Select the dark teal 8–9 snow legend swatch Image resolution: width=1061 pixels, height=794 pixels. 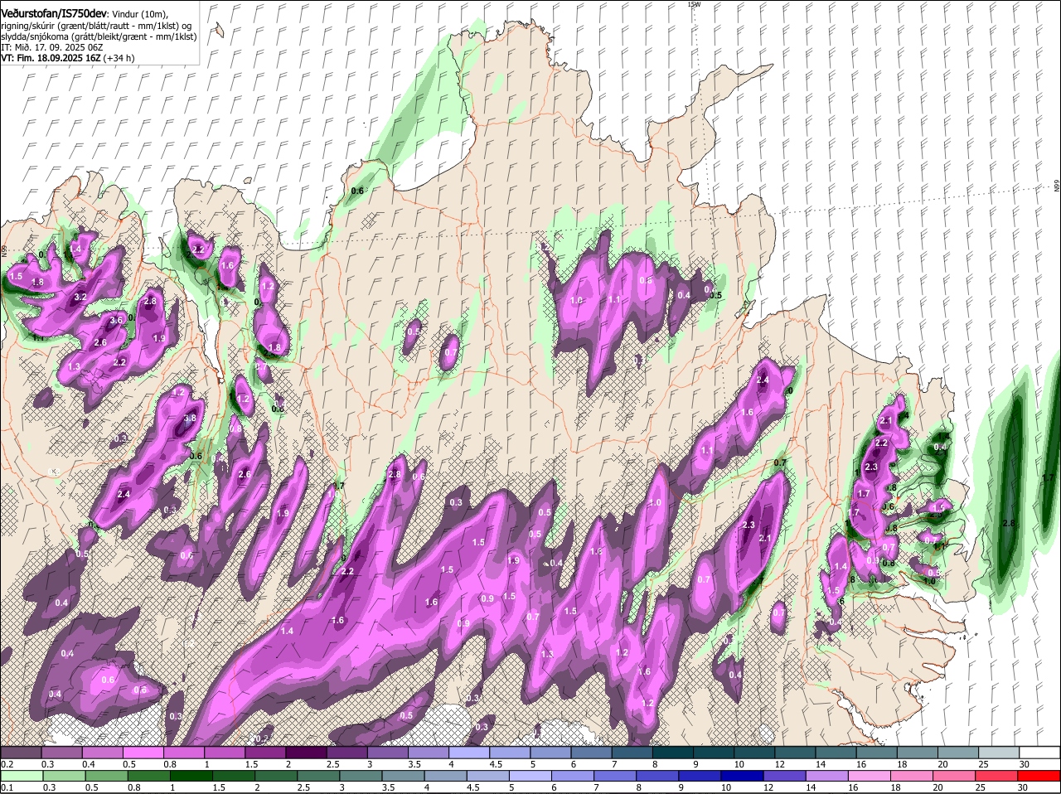673,752
